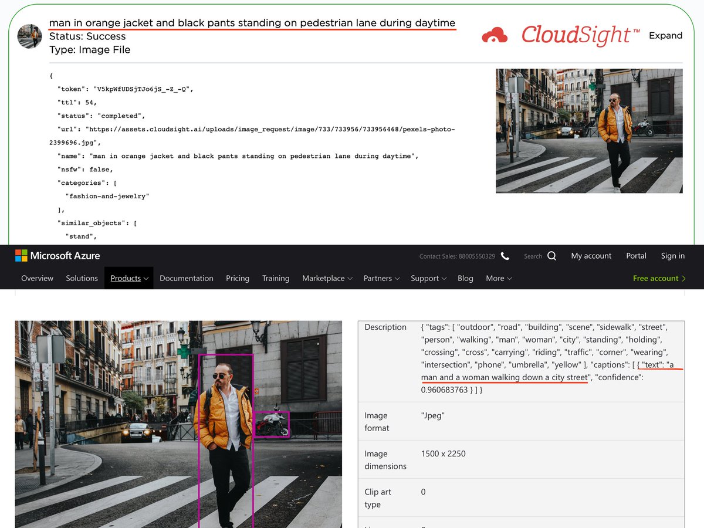Click the Portal link
704x528 pixels.
636,256
